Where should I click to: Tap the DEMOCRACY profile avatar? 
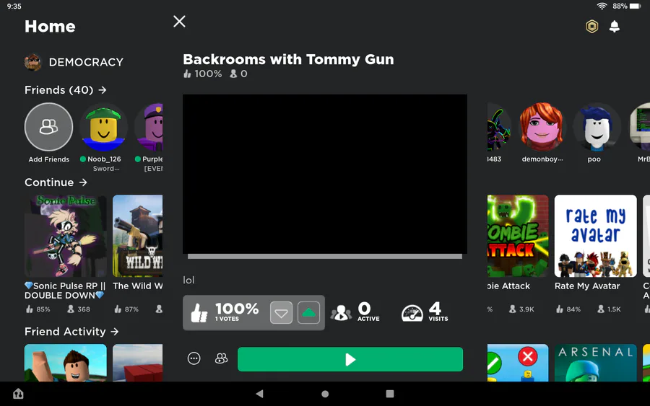pos(32,62)
